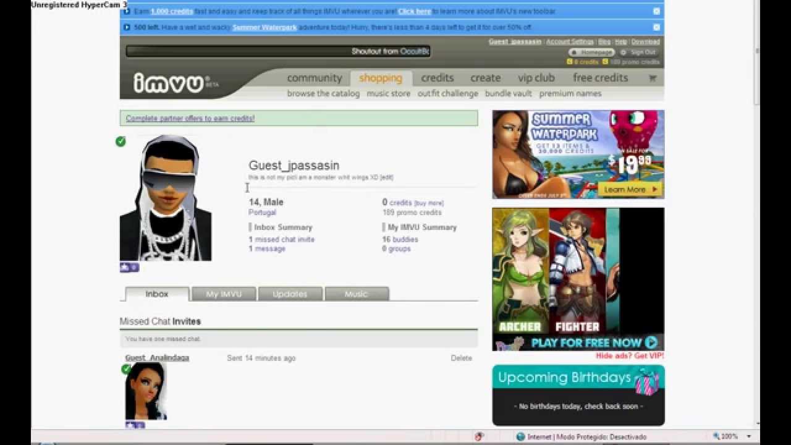Click the Internet zone globe icon

[x=521, y=436]
